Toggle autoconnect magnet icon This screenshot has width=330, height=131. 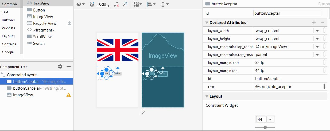click(92, 4)
